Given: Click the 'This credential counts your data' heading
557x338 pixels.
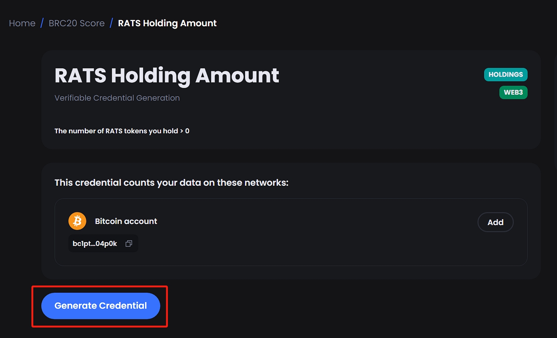Looking at the screenshot, I should coord(171,183).
